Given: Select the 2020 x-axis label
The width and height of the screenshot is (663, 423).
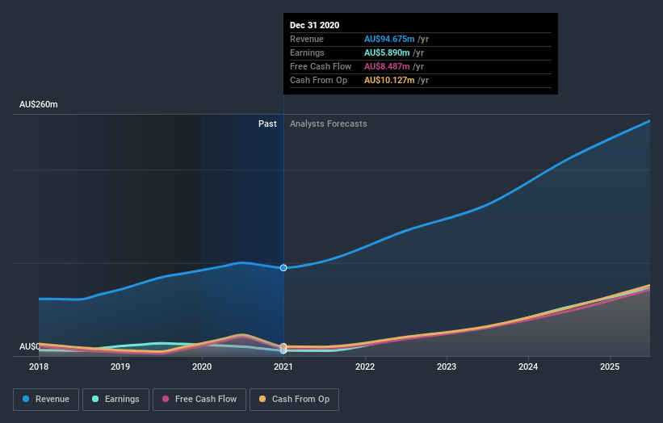Looking at the screenshot, I should tap(202, 366).
